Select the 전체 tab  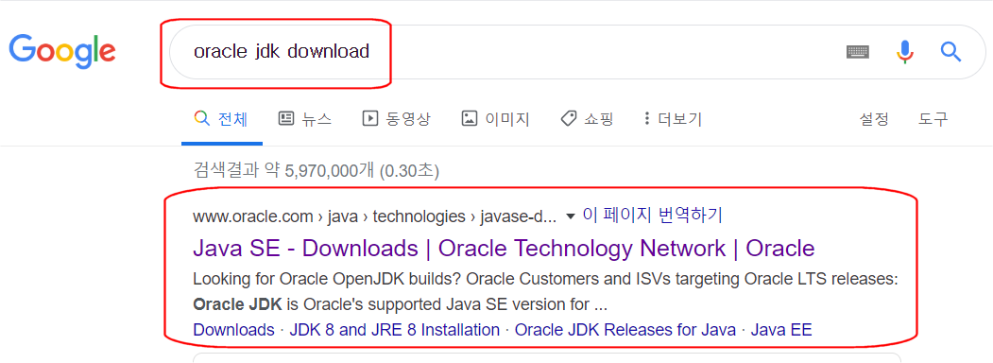pyautogui.click(x=222, y=118)
